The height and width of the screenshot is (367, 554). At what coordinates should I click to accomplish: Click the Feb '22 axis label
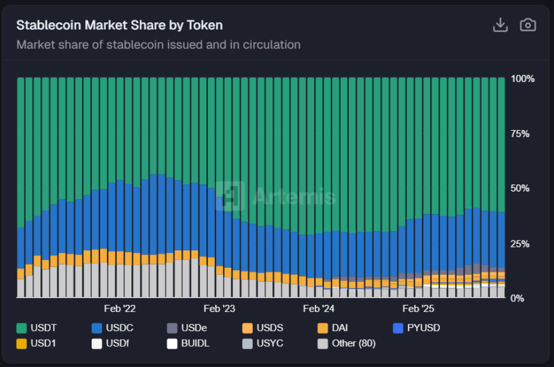(120, 308)
